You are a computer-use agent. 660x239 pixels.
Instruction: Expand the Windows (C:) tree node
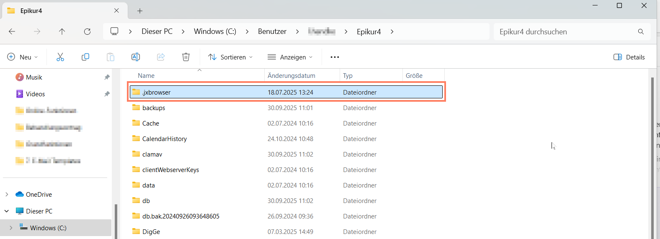[11, 228]
